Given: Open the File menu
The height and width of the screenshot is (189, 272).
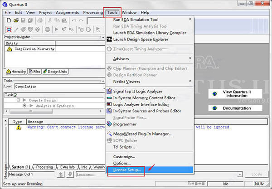Looking at the screenshot, I should click(x=7, y=13).
